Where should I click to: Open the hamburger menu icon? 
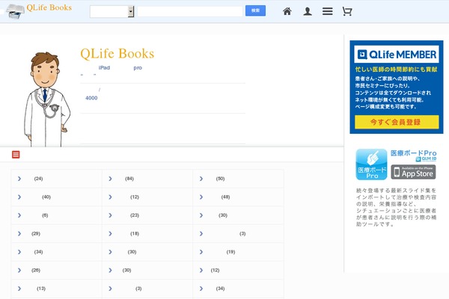[x=327, y=11]
